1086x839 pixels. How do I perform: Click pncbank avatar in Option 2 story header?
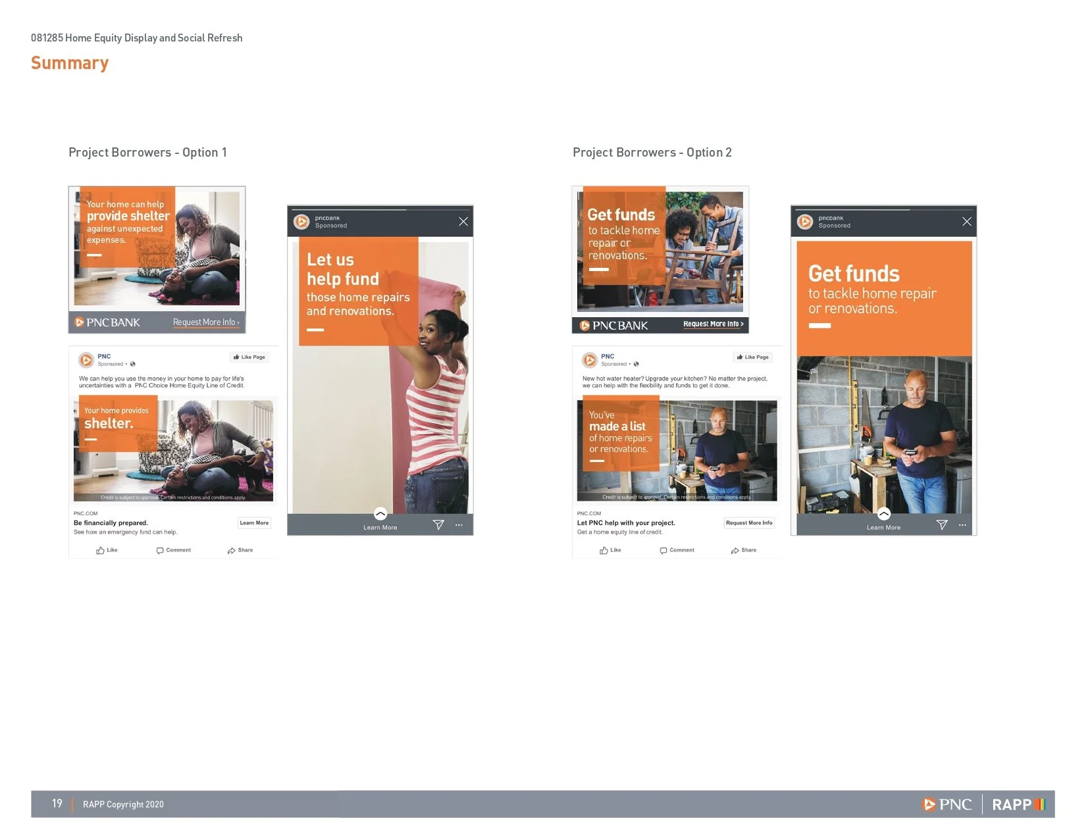(805, 222)
